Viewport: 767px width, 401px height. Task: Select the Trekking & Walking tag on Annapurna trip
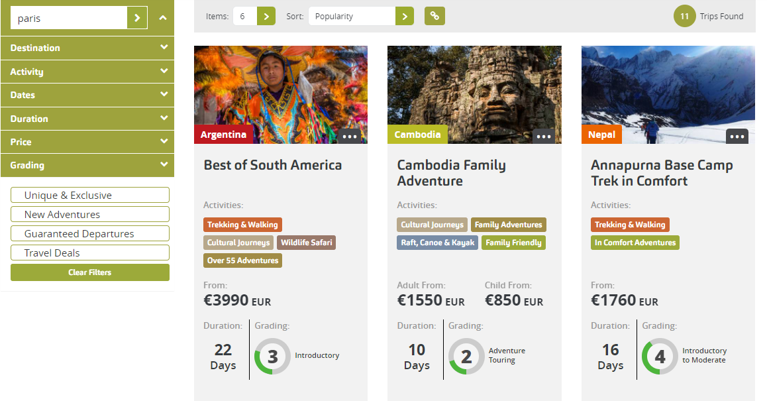(x=629, y=225)
